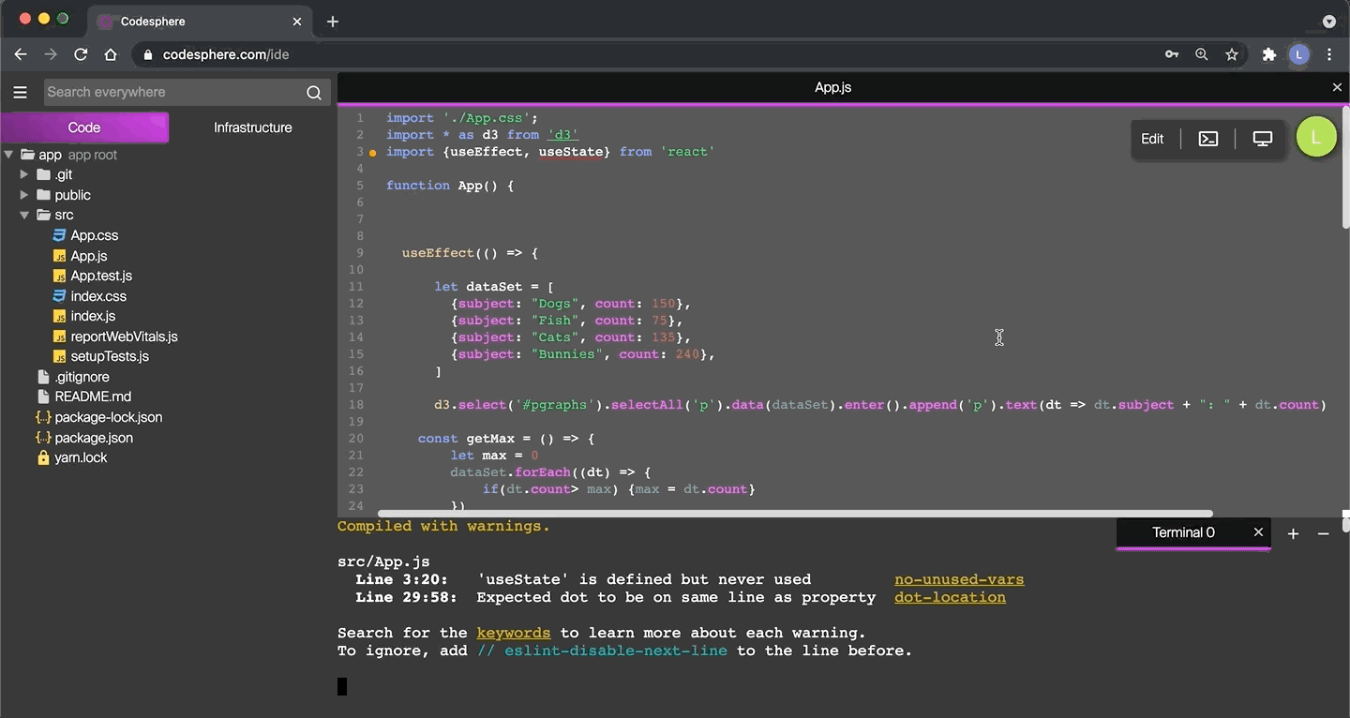Select the Terminal 0 tab
This screenshot has height=718, width=1350.
1183,532
